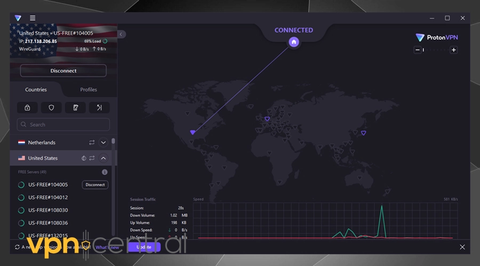Image resolution: width=480 pixels, height=266 pixels.
Task: Click the home icon under CONNECTED
Action: (x=294, y=42)
